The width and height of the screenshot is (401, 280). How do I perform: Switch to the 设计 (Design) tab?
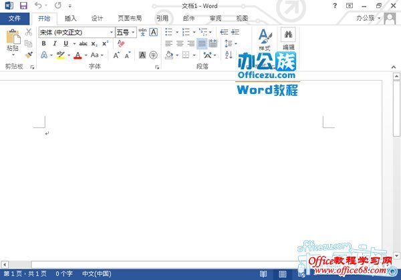coord(97,19)
